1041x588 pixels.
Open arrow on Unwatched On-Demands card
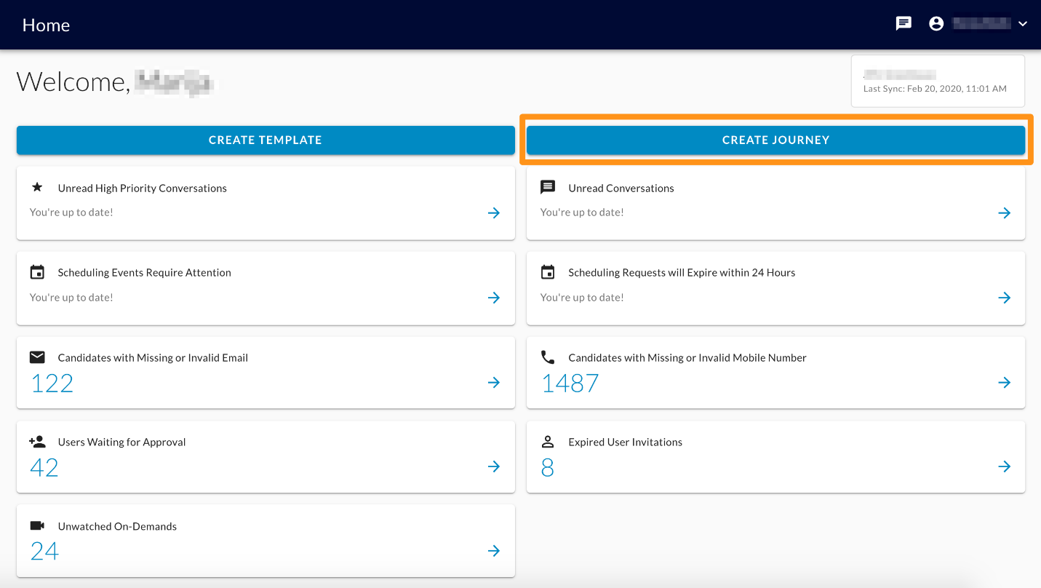[494, 551]
